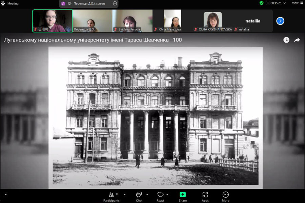Click the Watch later clock icon
Image resolution: width=305 pixels, height=203 pixels.
(x=286, y=40)
